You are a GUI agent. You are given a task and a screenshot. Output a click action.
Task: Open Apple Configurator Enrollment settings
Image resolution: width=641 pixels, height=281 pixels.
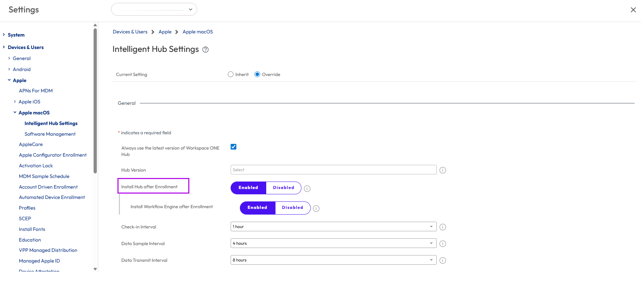click(x=53, y=155)
